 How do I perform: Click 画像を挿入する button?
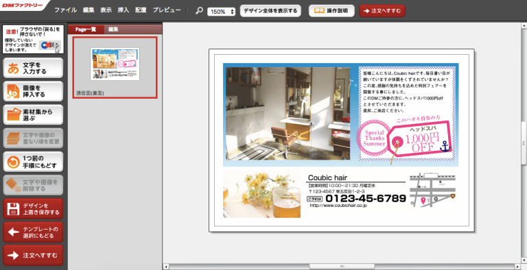click(33, 91)
